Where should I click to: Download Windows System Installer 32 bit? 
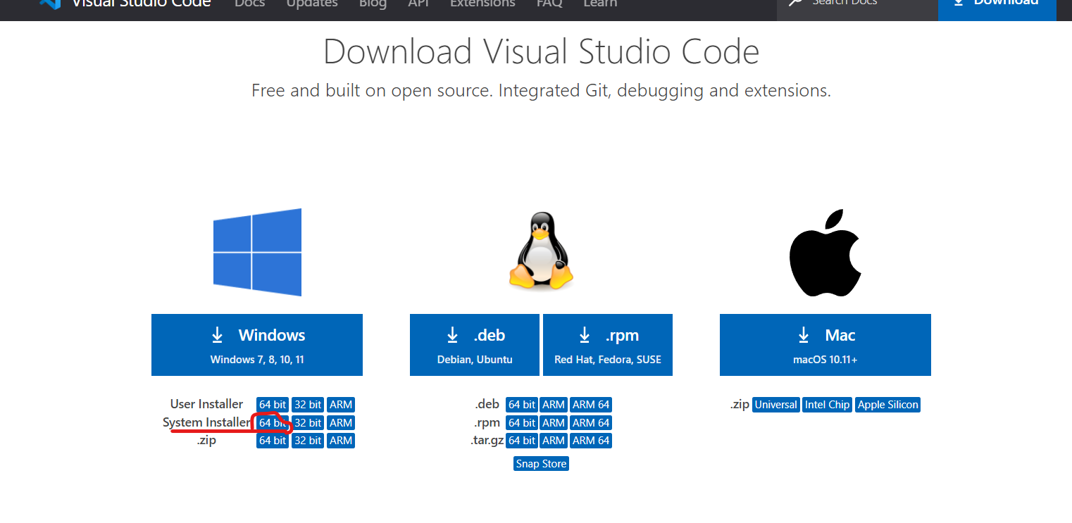308,423
